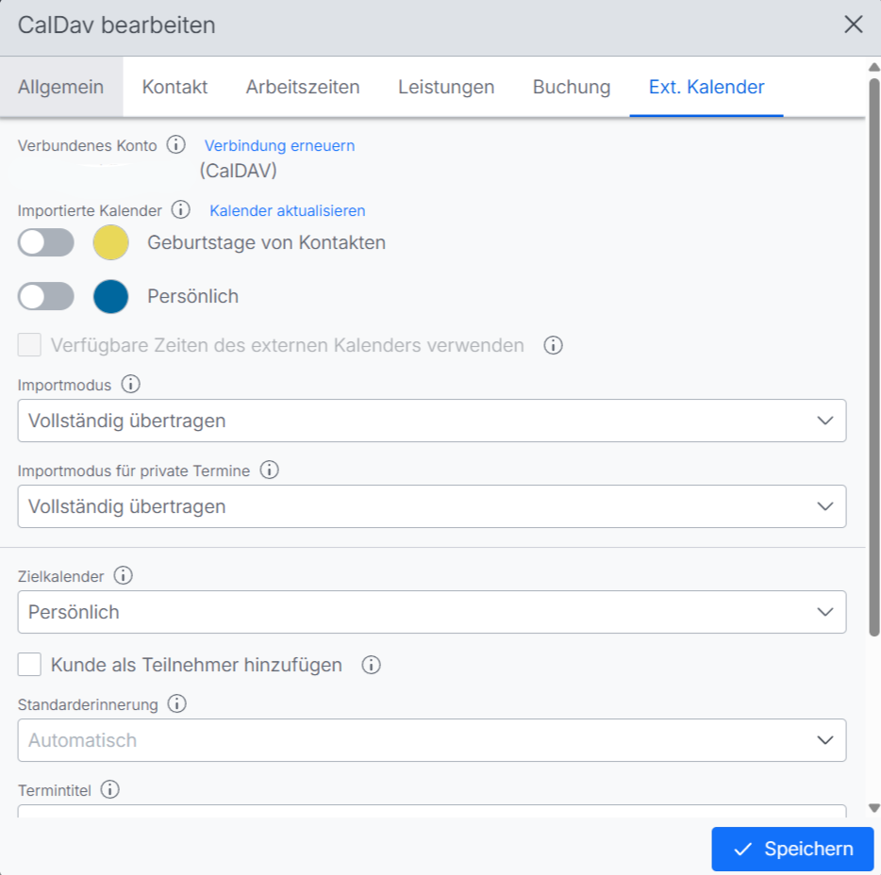Open the Standarderinnerung Automatisch dropdown
881x875 pixels.
(x=431, y=740)
